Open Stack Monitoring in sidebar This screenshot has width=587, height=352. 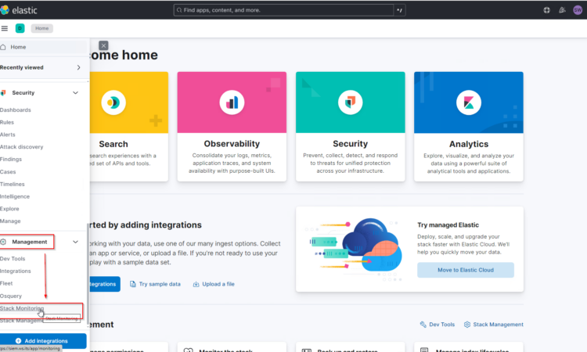(x=22, y=309)
